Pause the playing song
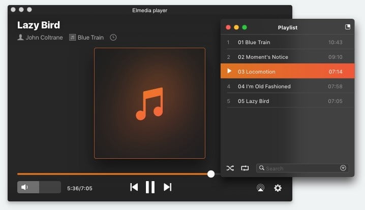Screen dimensions: 365x210 pos(150,187)
